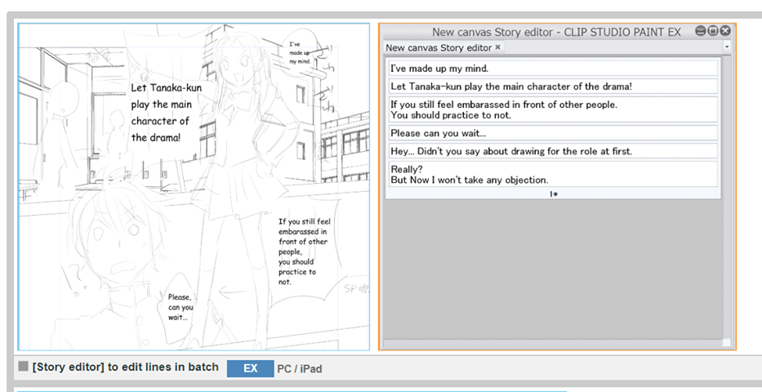The image size is (762, 392).
Task: Click the page 1 marker below the lines
Action: (x=554, y=194)
